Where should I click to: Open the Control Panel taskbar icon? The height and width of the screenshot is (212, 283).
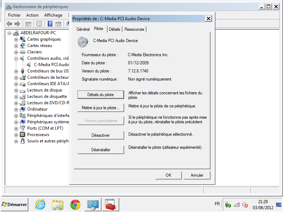coord(93,205)
